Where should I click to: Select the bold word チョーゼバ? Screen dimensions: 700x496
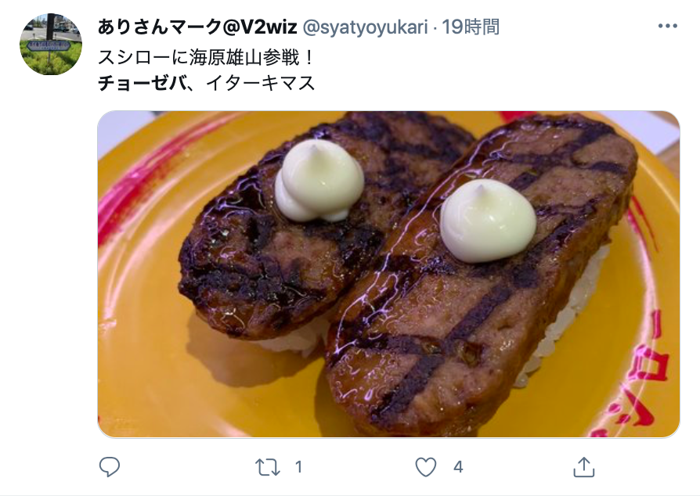142,84
